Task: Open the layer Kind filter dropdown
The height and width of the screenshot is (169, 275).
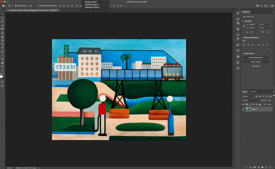Action: pyautogui.click(x=248, y=96)
